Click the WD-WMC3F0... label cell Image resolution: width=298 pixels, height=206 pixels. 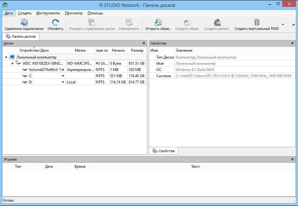pyautogui.click(x=79, y=63)
